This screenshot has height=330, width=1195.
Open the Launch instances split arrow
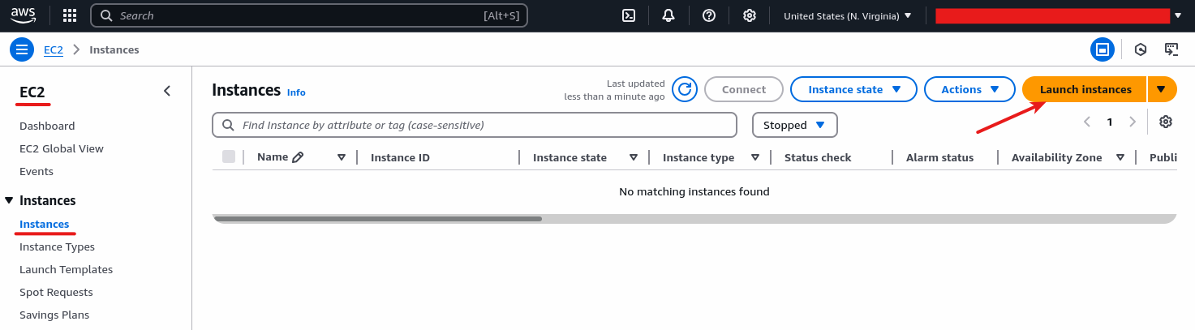click(x=1162, y=89)
